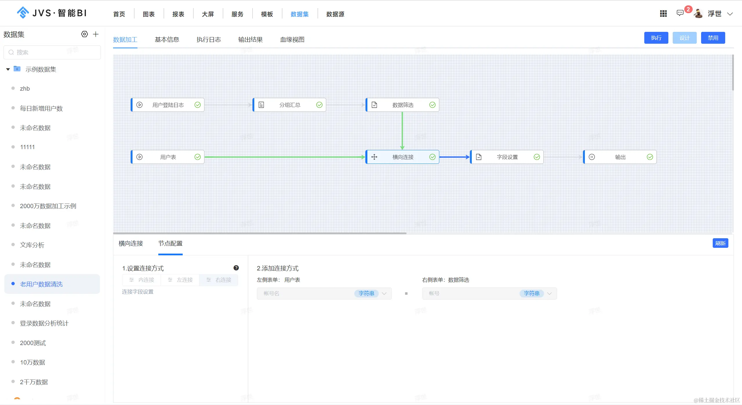Image resolution: width=742 pixels, height=405 pixels.
Task: Switch to the 执行日志 tab
Action: pyautogui.click(x=208, y=40)
